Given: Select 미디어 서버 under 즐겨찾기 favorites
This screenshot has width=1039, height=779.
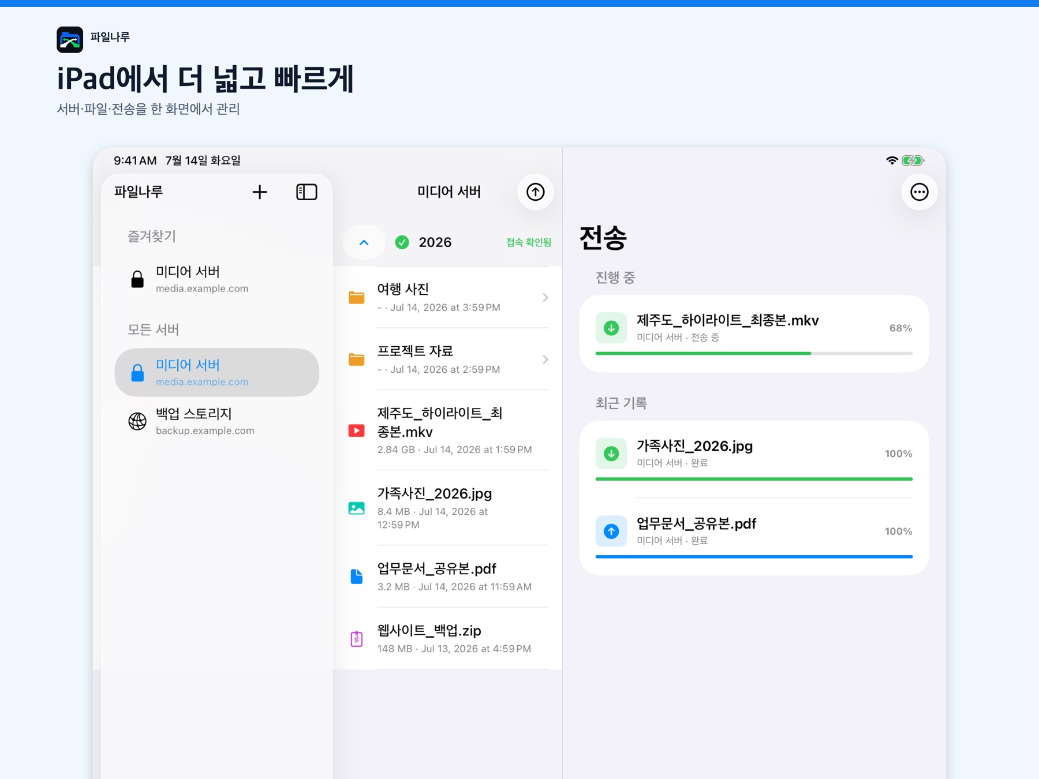Looking at the screenshot, I should pos(217,279).
